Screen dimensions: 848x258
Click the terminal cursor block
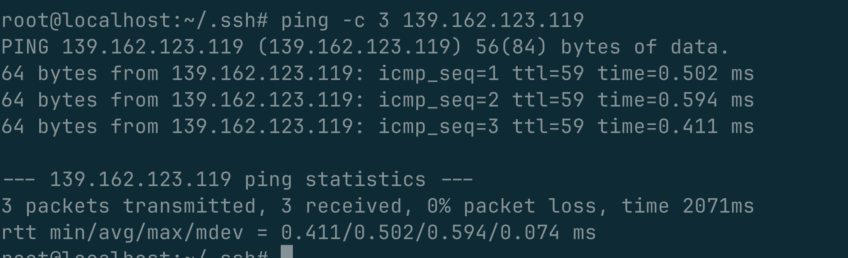(x=287, y=252)
